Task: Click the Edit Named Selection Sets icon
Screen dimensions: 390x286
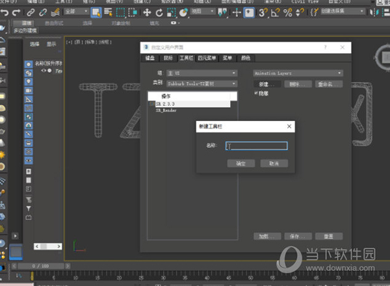Action: click(315, 12)
